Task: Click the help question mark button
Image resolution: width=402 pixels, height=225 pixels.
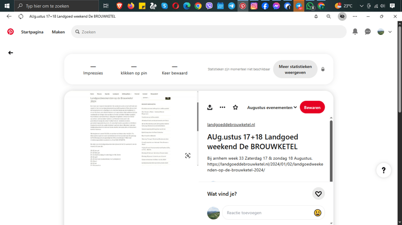Action: [384, 170]
